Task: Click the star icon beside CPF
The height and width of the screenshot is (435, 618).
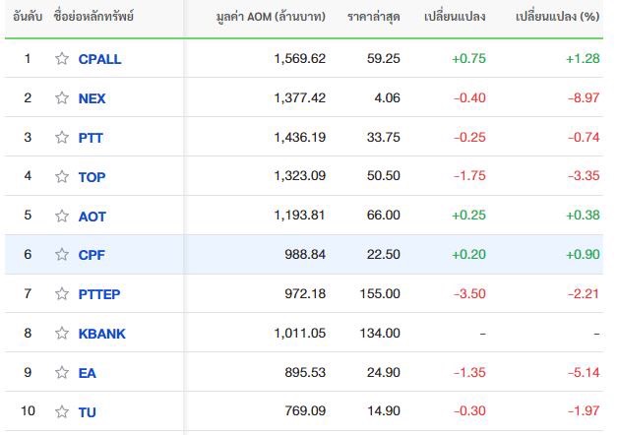Action: [62, 255]
